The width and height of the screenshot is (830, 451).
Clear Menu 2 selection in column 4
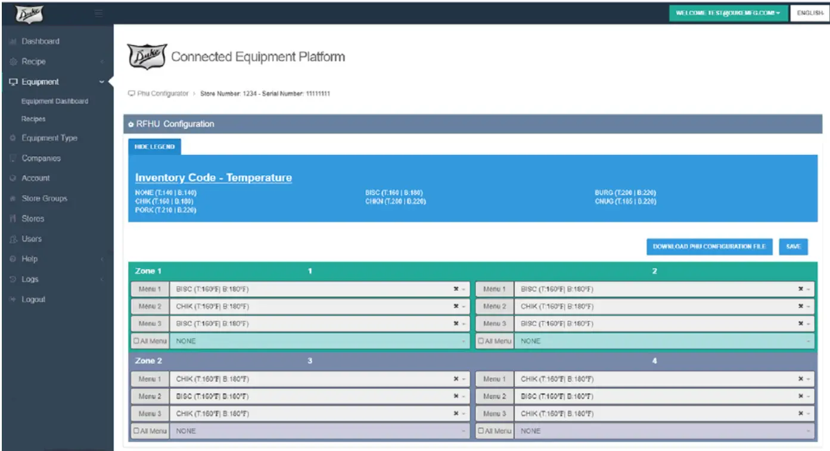[x=801, y=396]
